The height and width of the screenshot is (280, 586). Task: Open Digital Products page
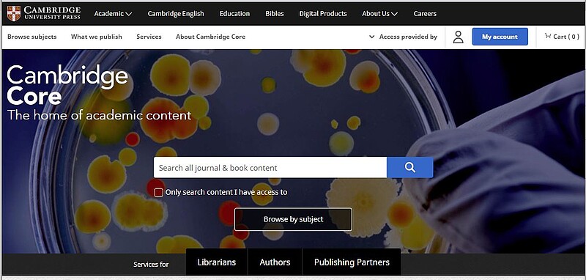(x=323, y=13)
